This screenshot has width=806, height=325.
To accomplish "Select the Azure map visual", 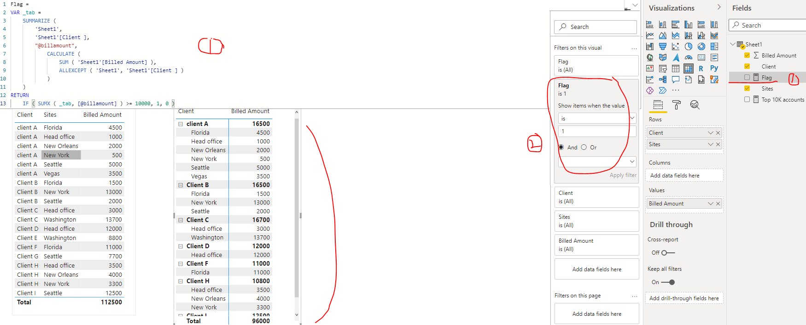I will tap(676, 57).
